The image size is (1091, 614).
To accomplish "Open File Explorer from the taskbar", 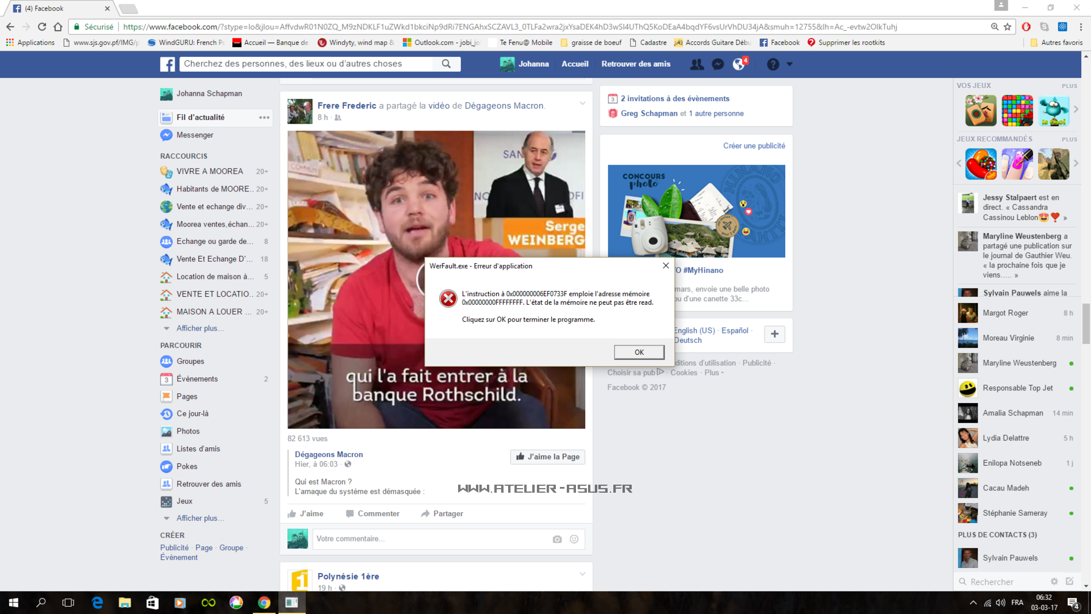I will tap(125, 603).
